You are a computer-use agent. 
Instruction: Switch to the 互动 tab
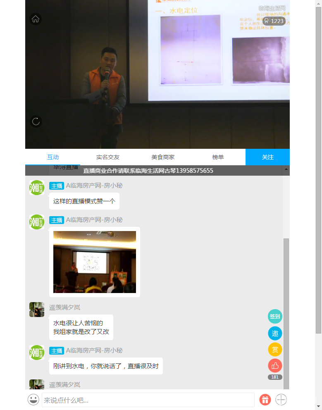click(x=53, y=157)
